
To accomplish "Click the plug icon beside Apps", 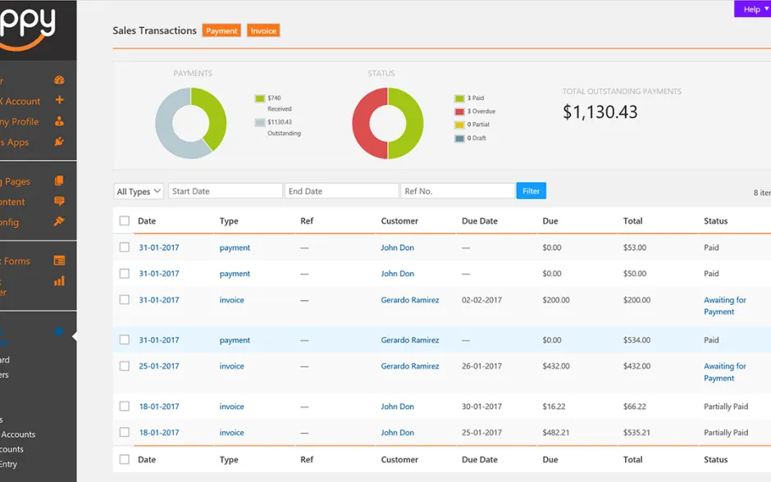I will coord(59,142).
